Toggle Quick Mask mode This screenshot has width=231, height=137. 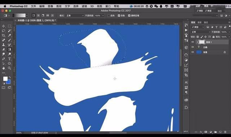pos(3,88)
